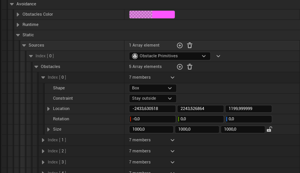Add element to Sources array
The image size is (300, 173).
180,45
